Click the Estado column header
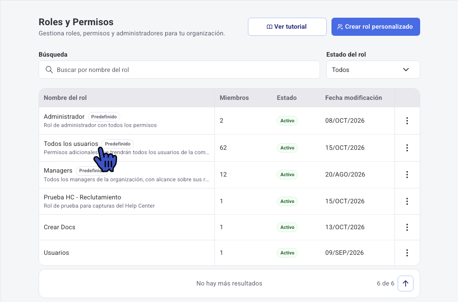 point(287,98)
